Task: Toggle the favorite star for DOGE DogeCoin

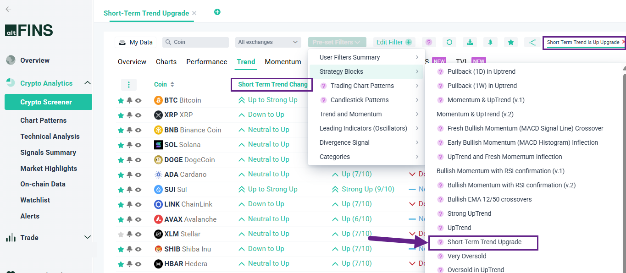Action: (121, 160)
